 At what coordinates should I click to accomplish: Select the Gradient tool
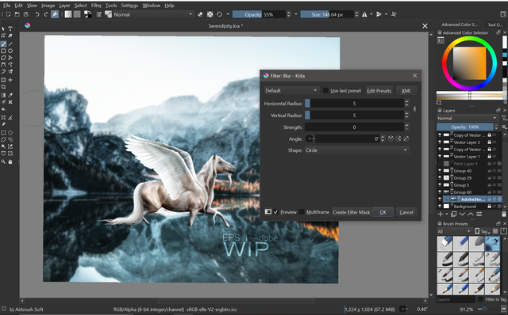pyautogui.click(x=3, y=95)
